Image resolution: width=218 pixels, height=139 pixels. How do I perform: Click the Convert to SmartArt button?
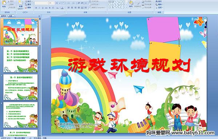click(98, 8)
